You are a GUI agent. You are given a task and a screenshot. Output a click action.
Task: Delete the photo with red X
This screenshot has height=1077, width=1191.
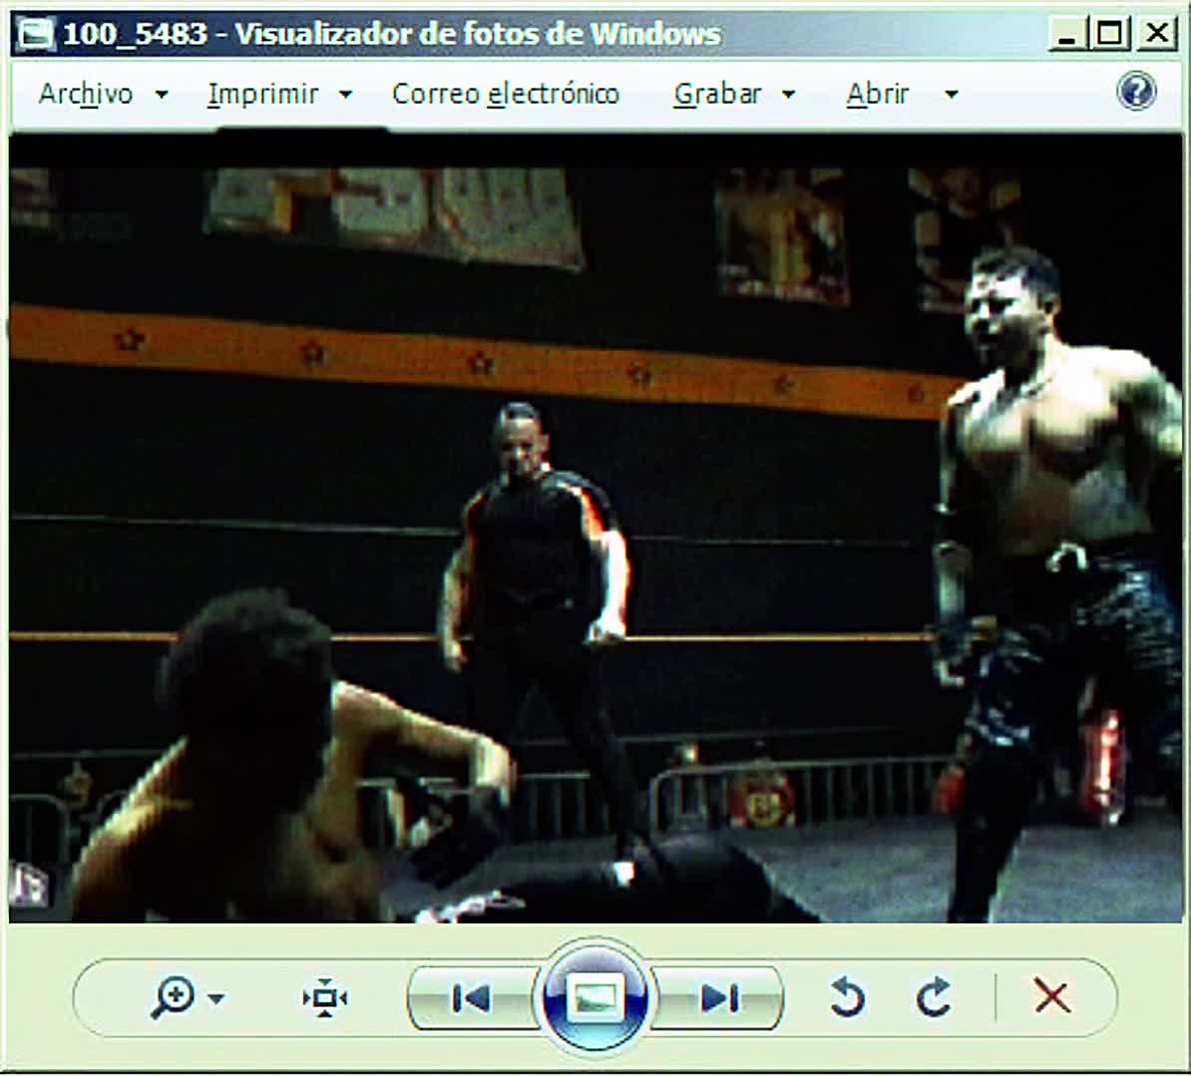(x=1052, y=996)
